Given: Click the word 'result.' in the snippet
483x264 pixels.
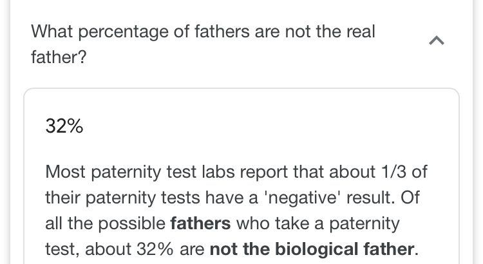Looking at the screenshot, I should point(370,198).
